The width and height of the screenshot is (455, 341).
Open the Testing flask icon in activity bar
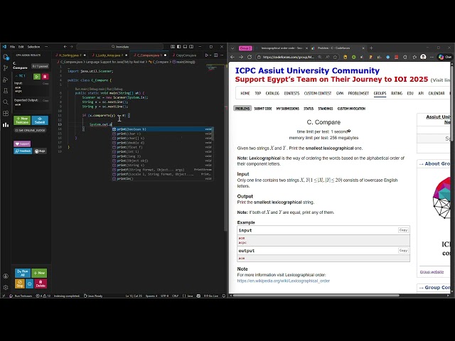(6, 91)
